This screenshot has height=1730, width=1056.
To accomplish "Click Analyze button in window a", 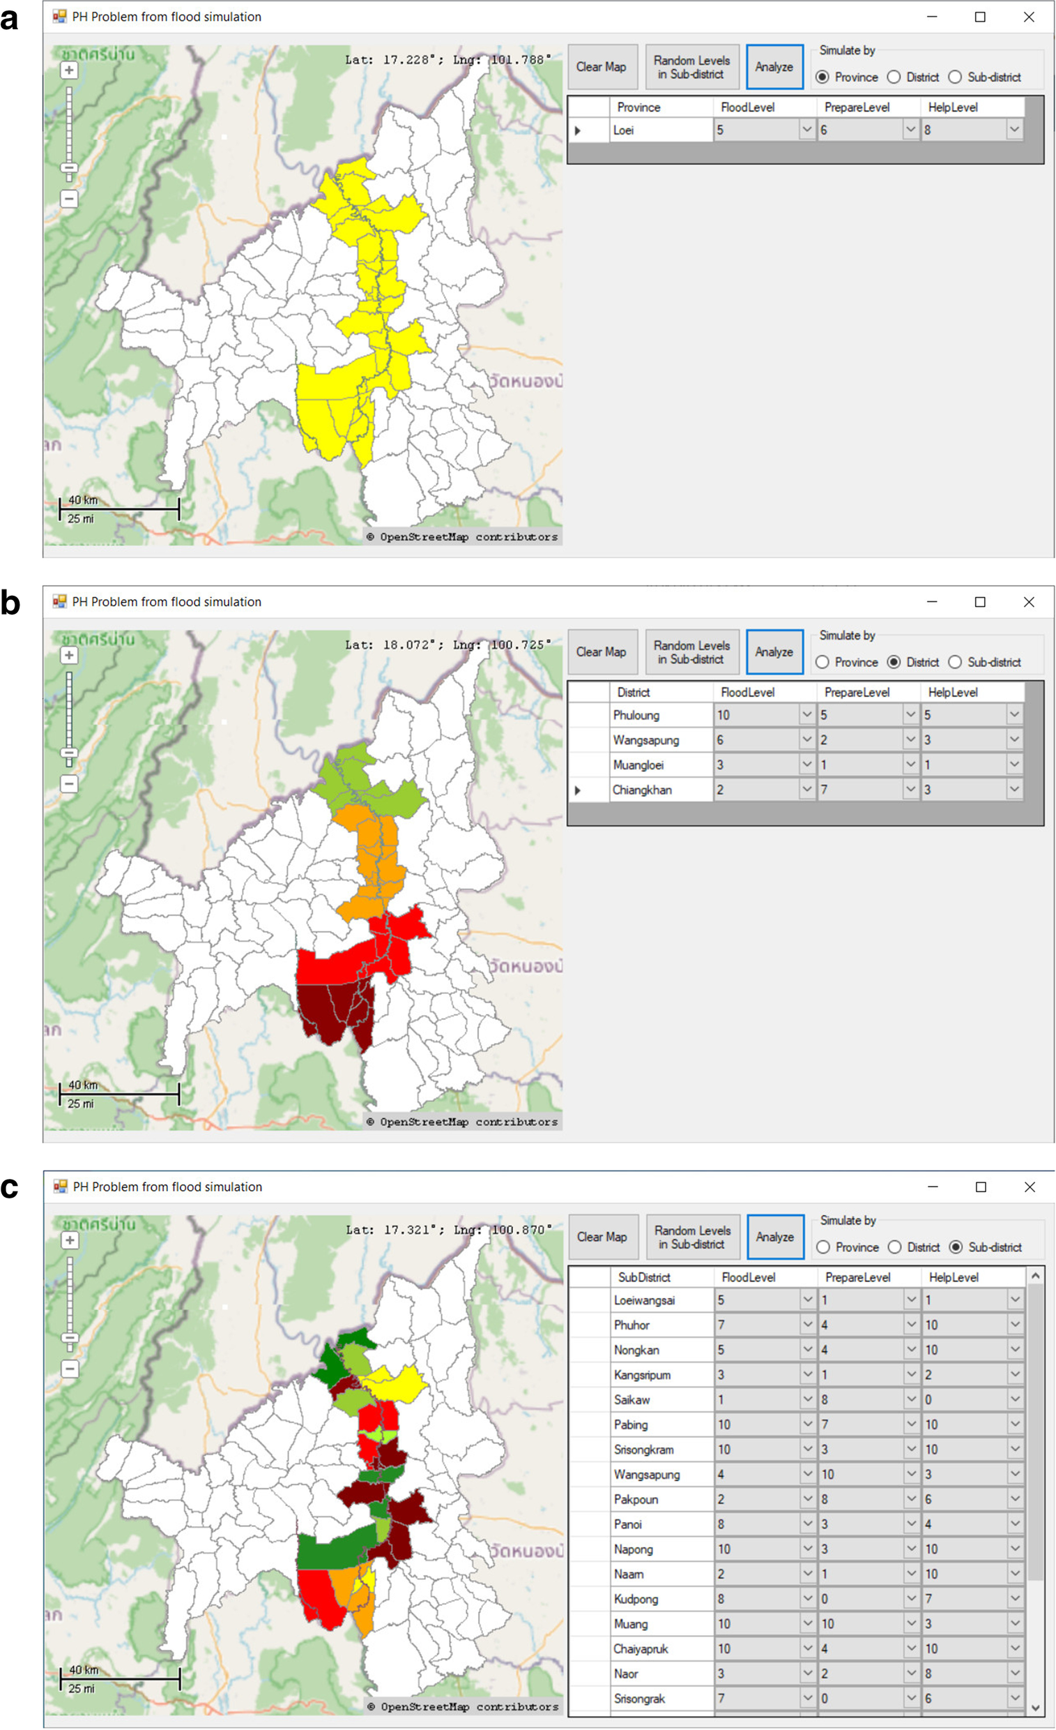I will (774, 67).
